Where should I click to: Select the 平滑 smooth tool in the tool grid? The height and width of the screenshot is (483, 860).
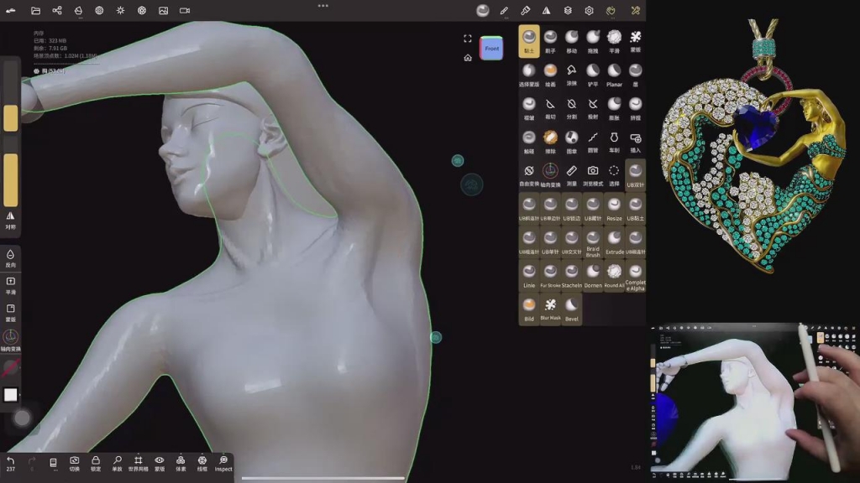pos(614,41)
